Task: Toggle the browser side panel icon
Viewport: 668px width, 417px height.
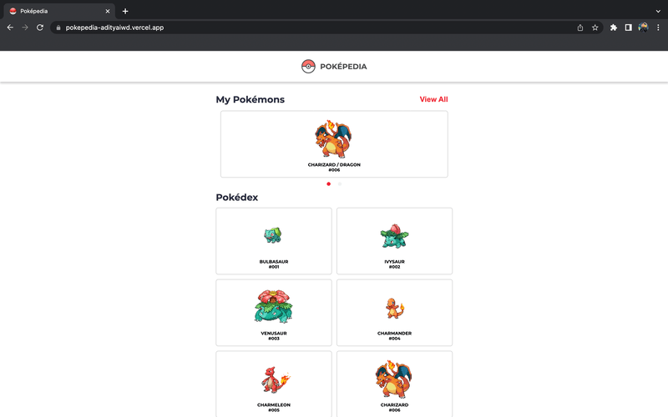Action: 629,28
